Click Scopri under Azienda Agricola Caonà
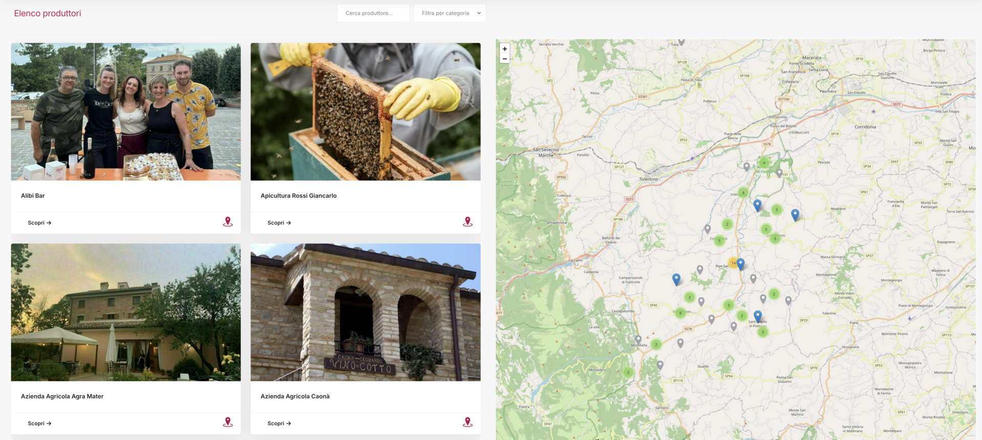This screenshot has height=440, width=982. tap(279, 424)
